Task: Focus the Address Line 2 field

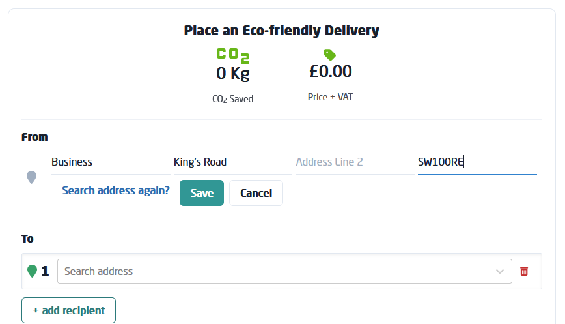Action: pyautogui.click(x=352, y=162)
